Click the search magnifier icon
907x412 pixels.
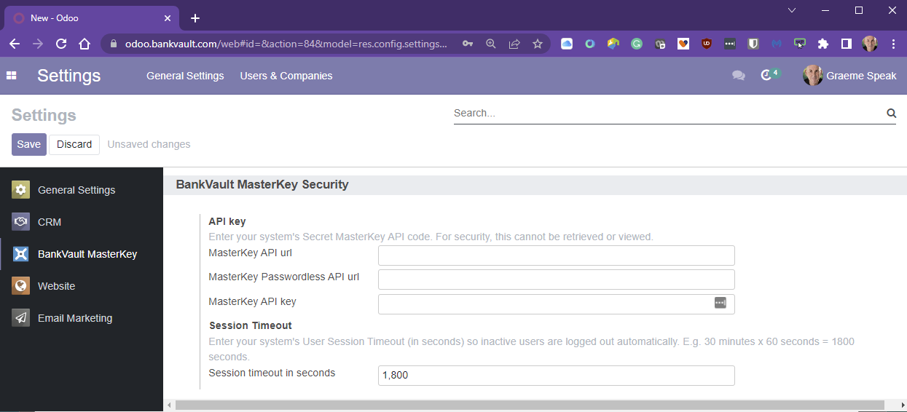[x=891, y=113]
